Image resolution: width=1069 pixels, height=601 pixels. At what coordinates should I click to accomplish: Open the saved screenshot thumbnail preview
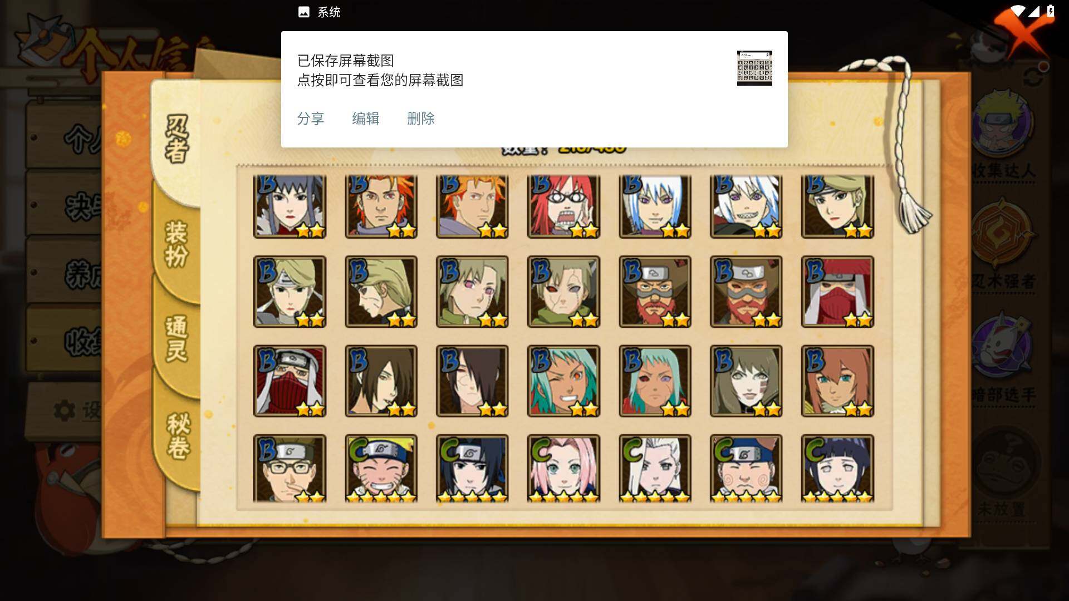pos(754,68)
